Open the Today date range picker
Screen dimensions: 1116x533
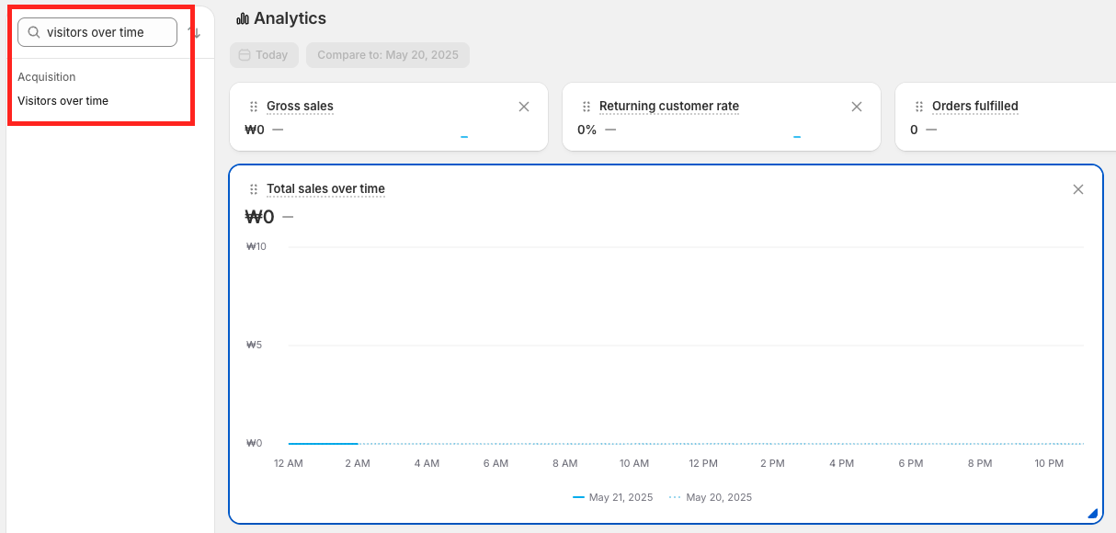pos(264,55)
